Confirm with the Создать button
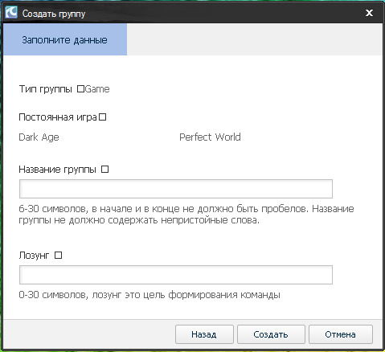This screenshot has width=385, height=352. 271,334
